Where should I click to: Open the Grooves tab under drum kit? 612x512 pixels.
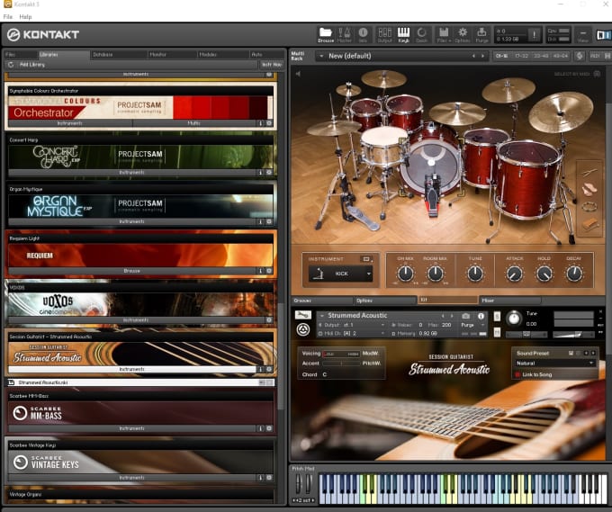tap(322, 301)
